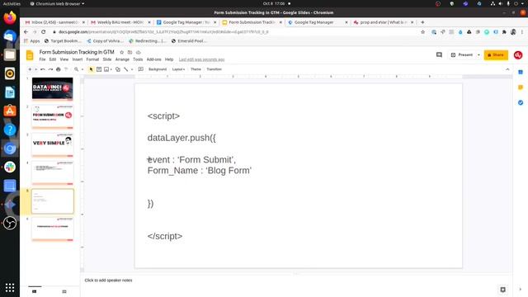The width and height of the screenshot is (528, 297).
Task: Open a new browser tab with plus
Action: point(422,22)
